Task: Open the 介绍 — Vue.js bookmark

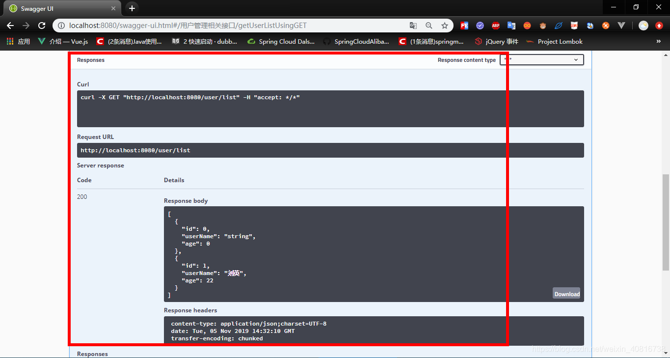Action: [63, 42]
